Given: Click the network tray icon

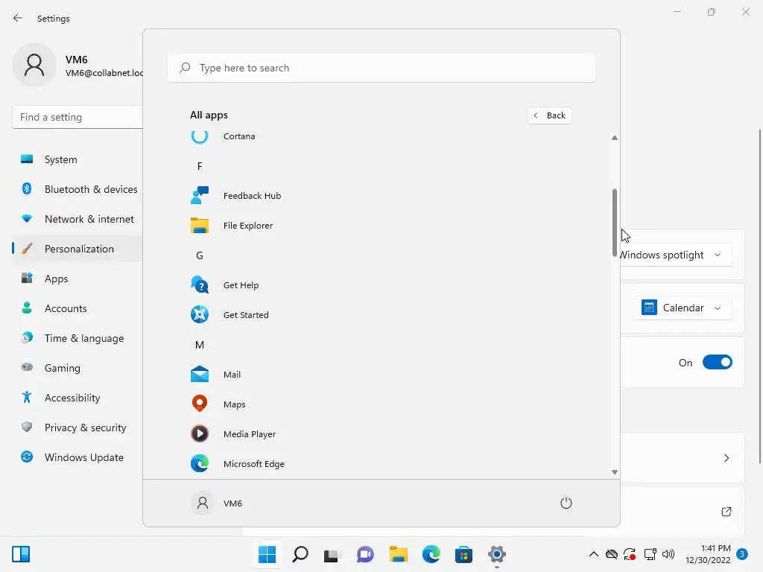Looking at the screenshot, I should point(650,554).
